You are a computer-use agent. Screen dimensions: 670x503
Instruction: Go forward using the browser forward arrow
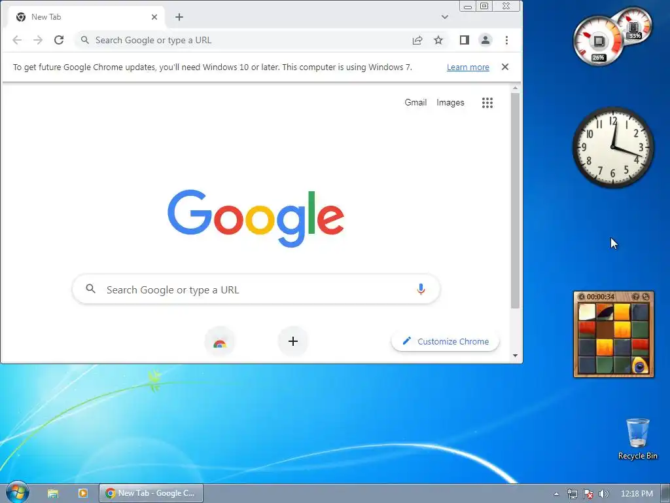(38, 40)
